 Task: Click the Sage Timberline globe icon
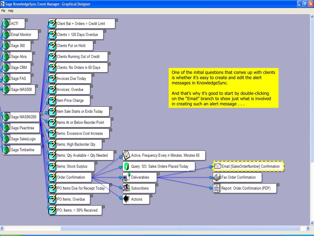pyautogui.click(x=6, y=150)
